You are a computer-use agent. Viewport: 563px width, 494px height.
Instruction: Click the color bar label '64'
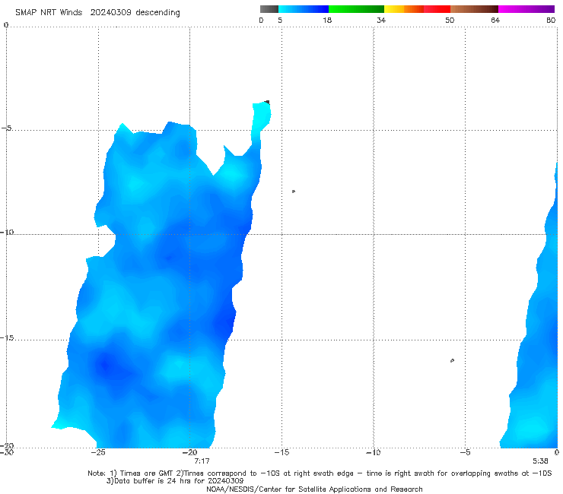click(495, 20)
